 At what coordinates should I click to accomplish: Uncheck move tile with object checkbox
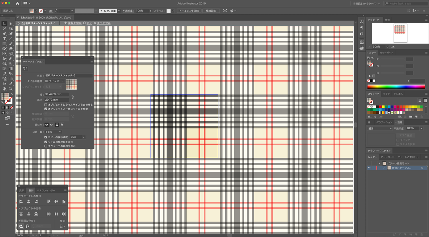pyautogui.click(x=46, y=109)
